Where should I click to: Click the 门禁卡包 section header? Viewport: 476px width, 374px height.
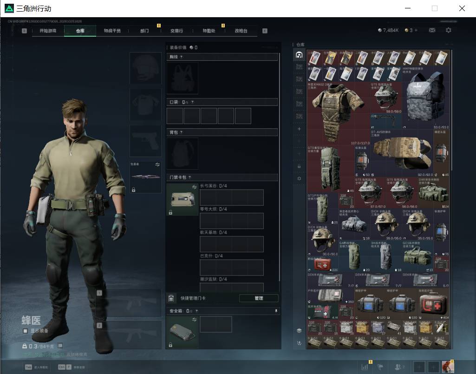point(222,177)
